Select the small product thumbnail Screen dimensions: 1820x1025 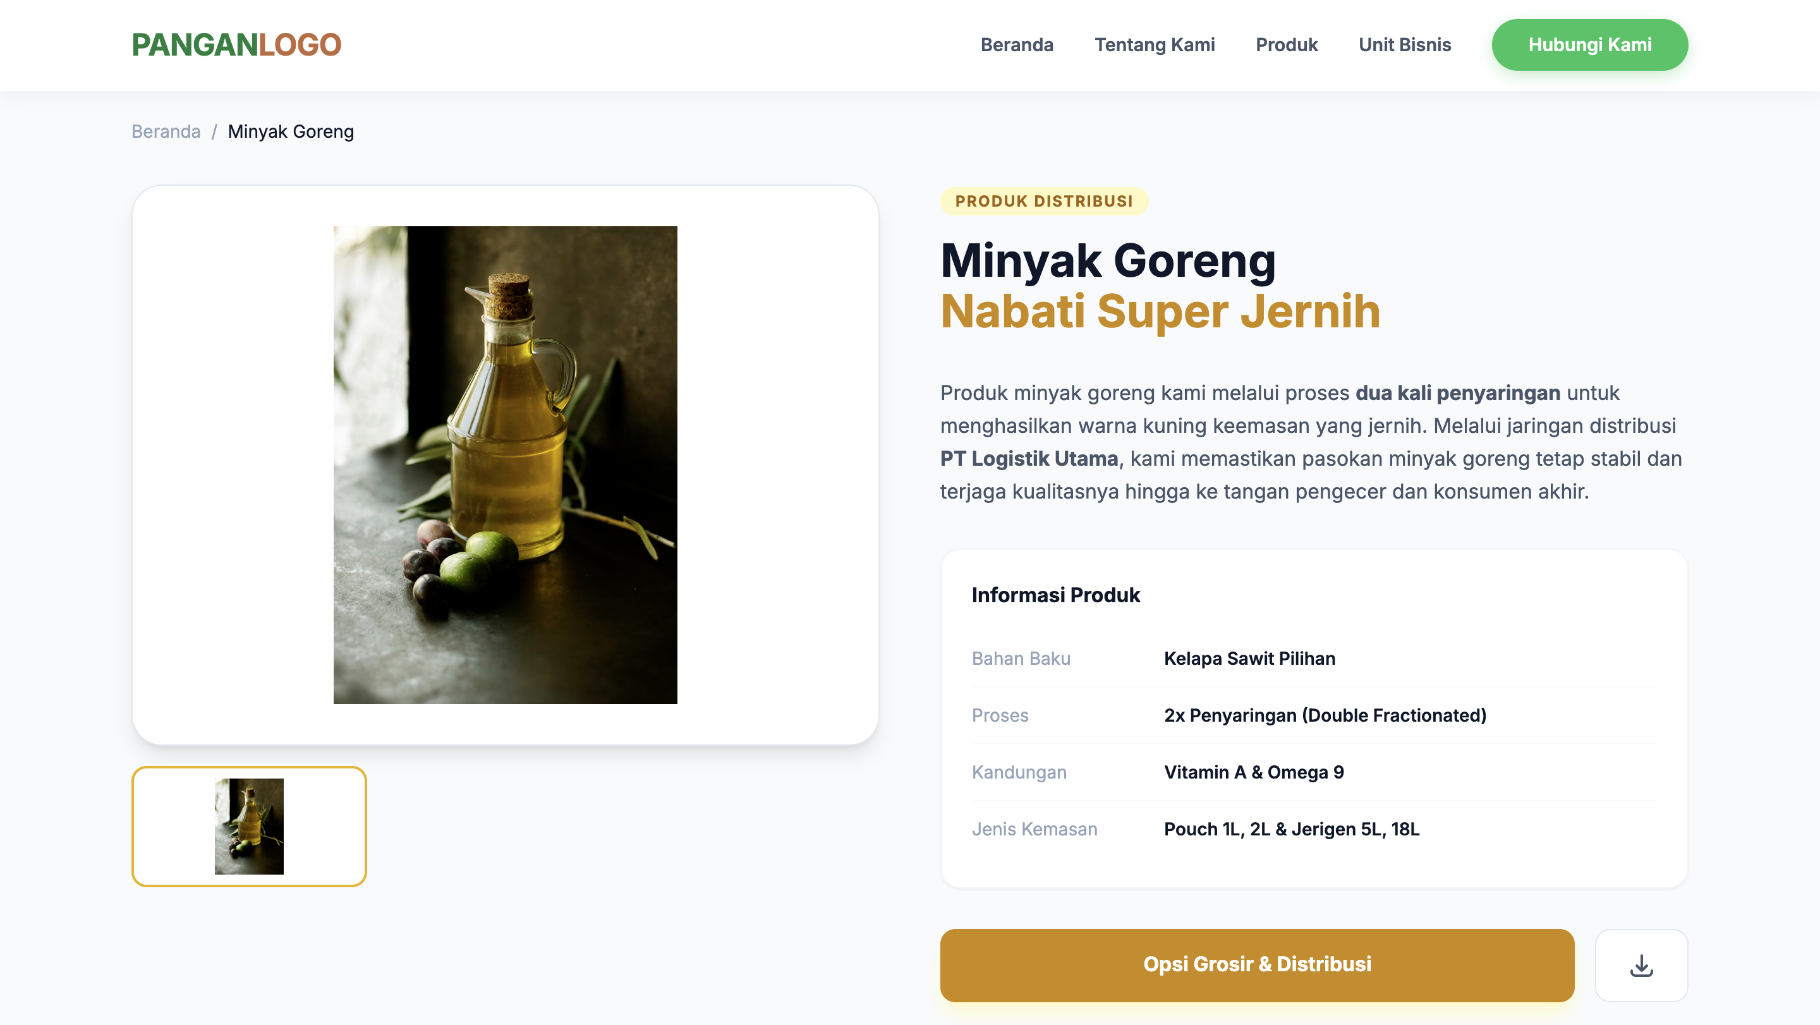pyautogui.click(x=249, y=826)
